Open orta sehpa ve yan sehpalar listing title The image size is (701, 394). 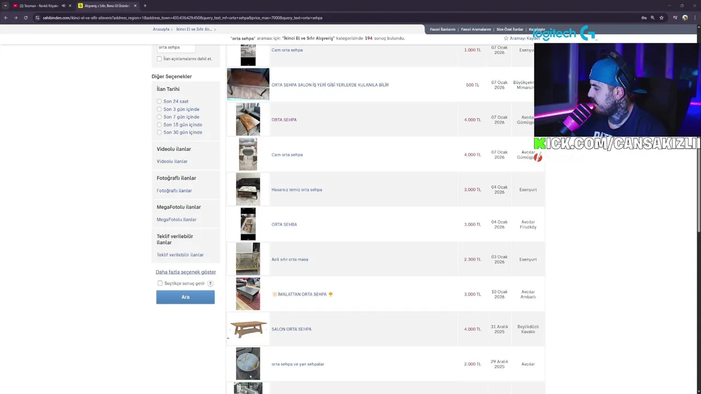(x=298, y=364)
